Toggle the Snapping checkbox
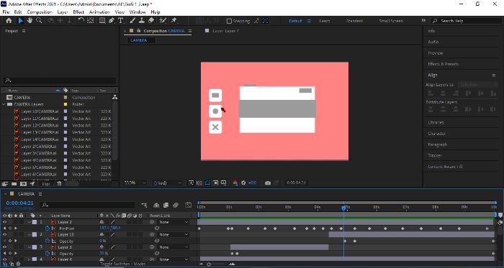 click(x=229, y=21)
